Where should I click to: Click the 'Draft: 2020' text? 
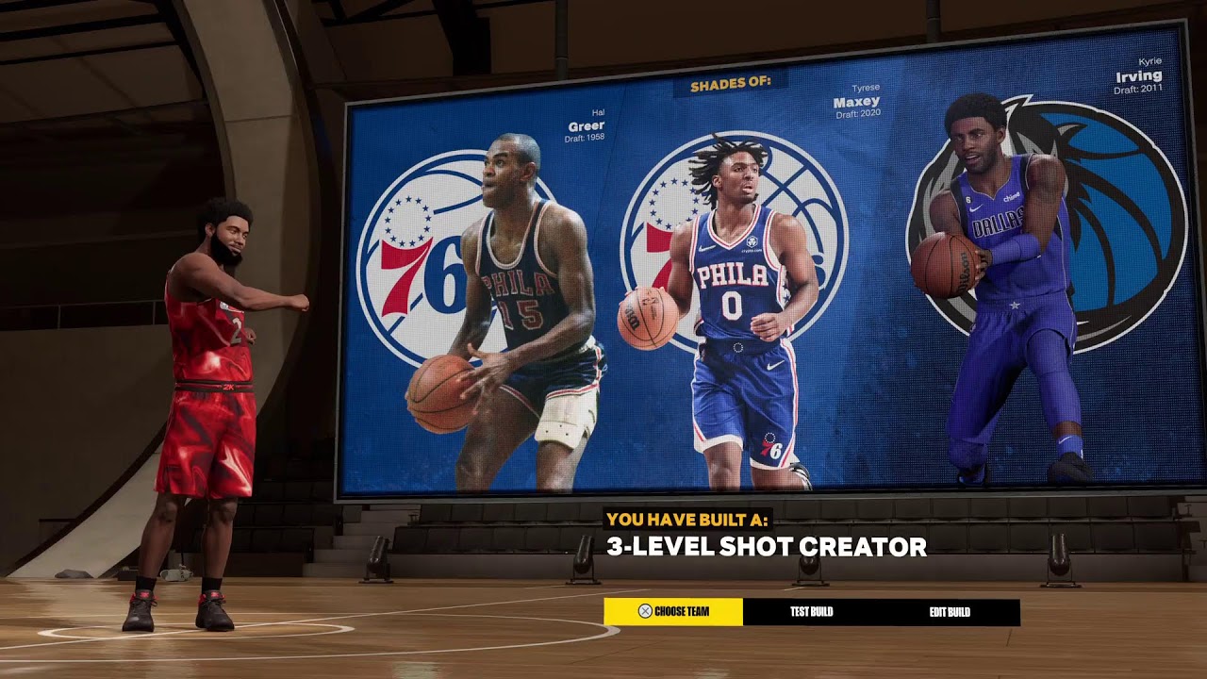click(858, 113)
